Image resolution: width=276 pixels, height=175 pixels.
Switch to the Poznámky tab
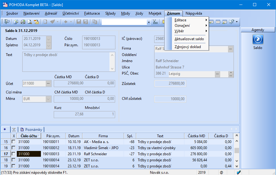31,130
